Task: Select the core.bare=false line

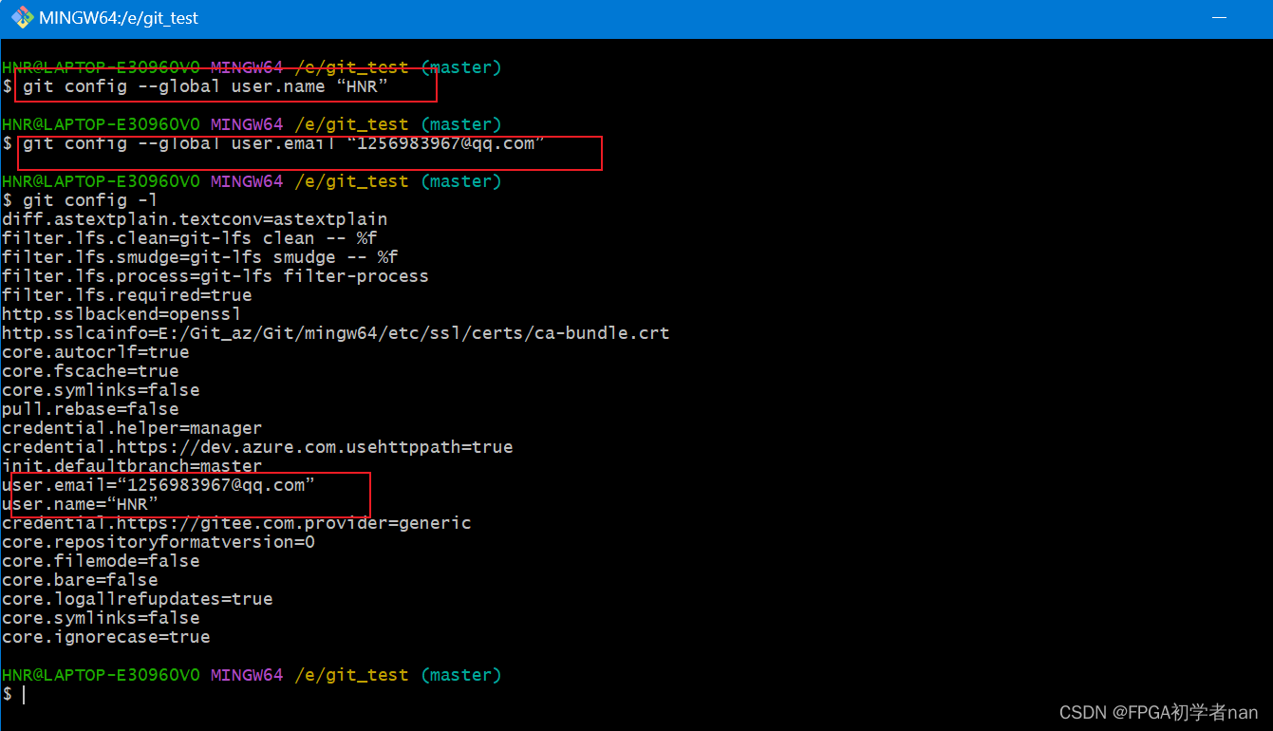Action: click(80, 580)
